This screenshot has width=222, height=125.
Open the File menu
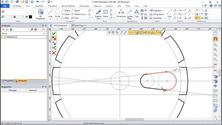[5, 6]
